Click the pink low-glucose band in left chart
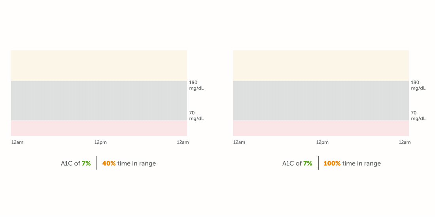This screenshot has height=217, width=435. click(x=99, y=128)
